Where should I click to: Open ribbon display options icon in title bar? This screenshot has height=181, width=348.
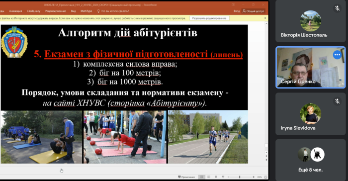(233, 4)
